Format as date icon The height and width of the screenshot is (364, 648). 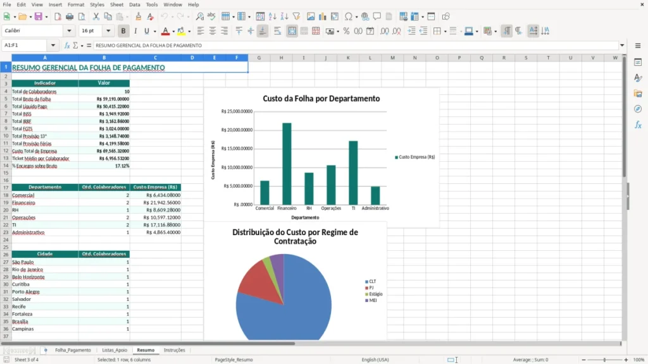[370, 31]
